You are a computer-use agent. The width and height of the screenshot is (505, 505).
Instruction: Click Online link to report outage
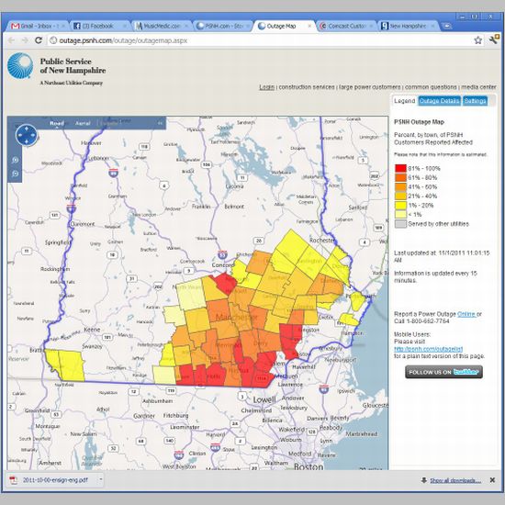[x=466, y=314]
